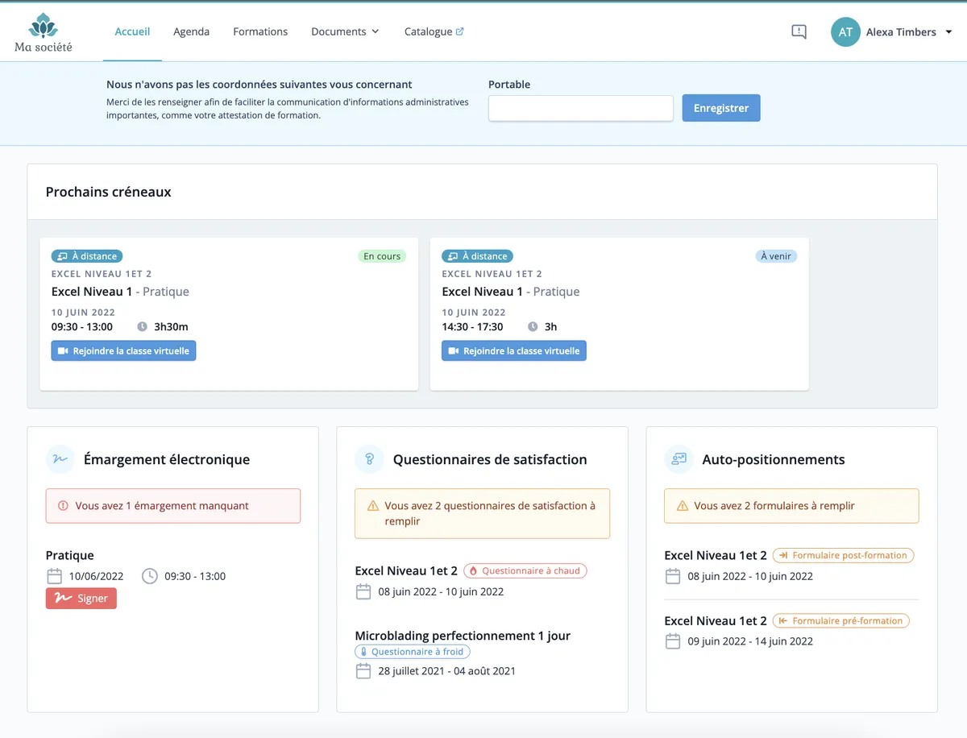The image size is (967, 738).
Task: Click the À venir status badge
Action: (777, 256)
